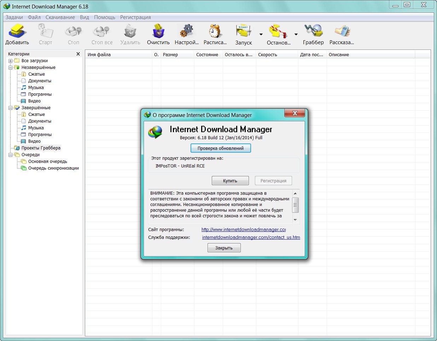Select Программы under Завершённые
Viewport: 437px width, 341px height.
(x=40, y=135)
